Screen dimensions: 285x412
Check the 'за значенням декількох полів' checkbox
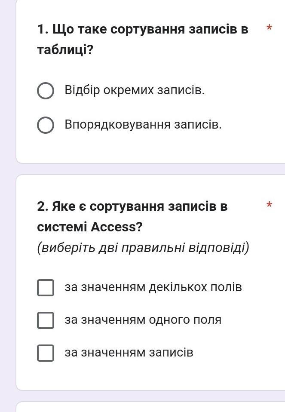click(x=46, y=288)
